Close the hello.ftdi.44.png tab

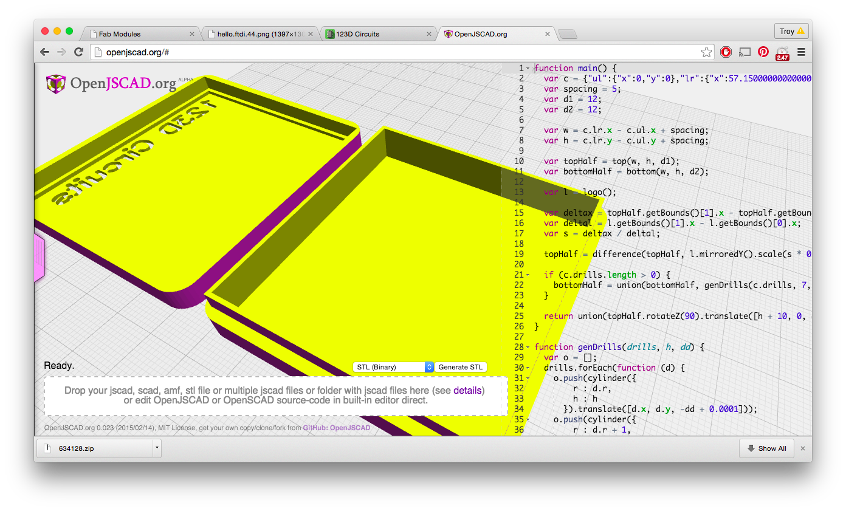tap(311, 34)
